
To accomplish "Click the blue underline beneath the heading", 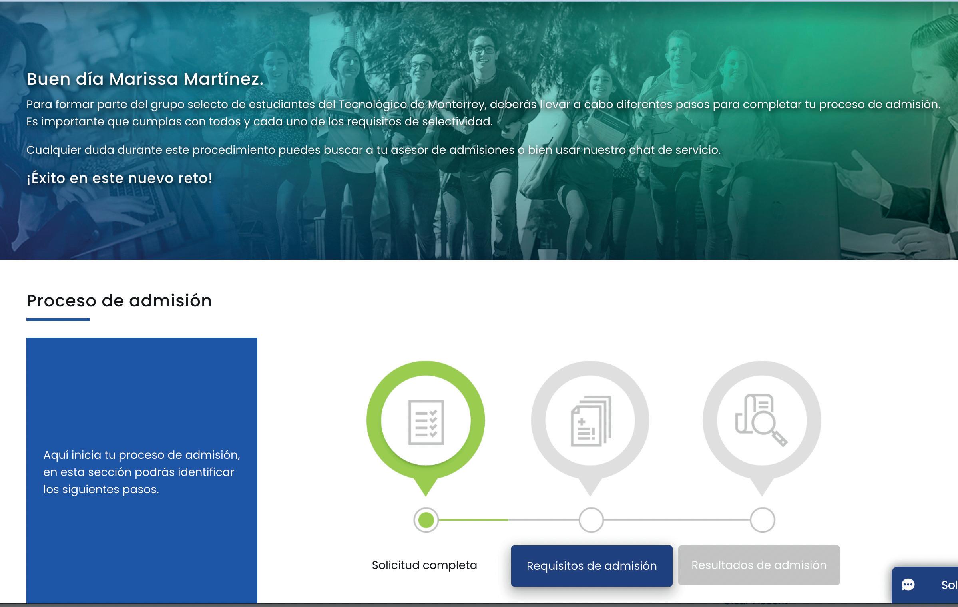I will click(x=58, y=319).
